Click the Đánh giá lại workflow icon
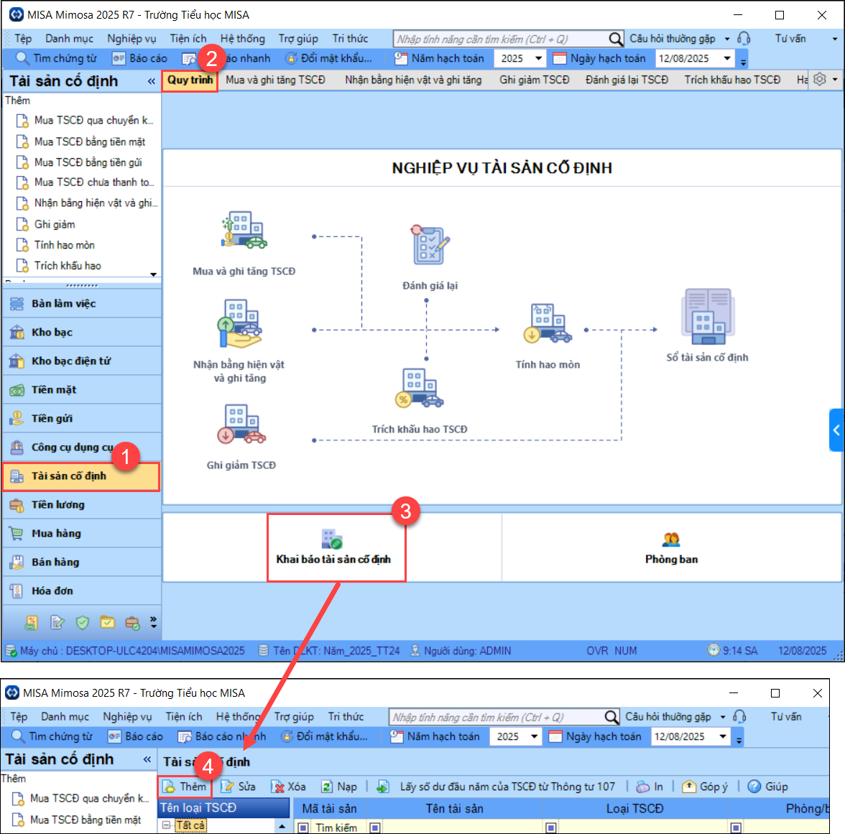This screenshot has height=834, width=845. coord(430,245)
